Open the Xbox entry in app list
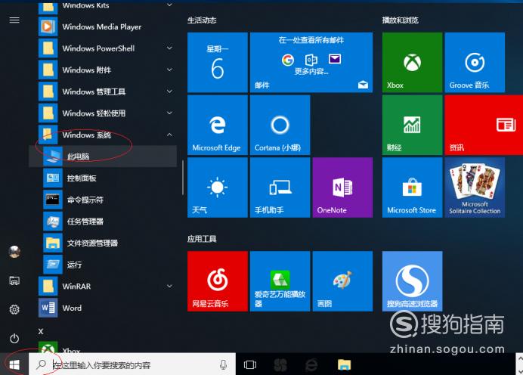This screenshot has width=523, height=375. (x=103, y=348)
